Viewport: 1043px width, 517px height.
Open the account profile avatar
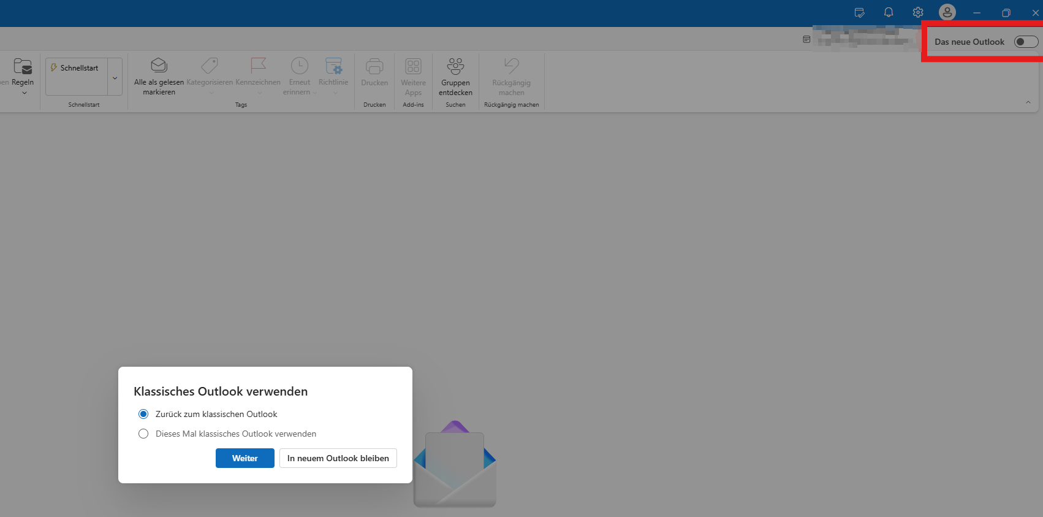pos(947,12)
